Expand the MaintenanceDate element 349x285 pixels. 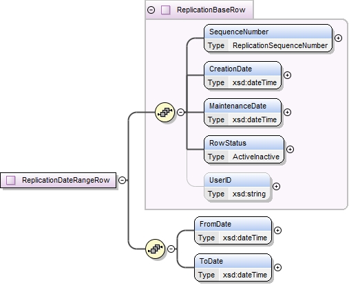click(x=287, y=112)
